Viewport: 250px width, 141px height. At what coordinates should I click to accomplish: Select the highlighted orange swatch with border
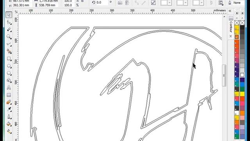click(237, 37)
